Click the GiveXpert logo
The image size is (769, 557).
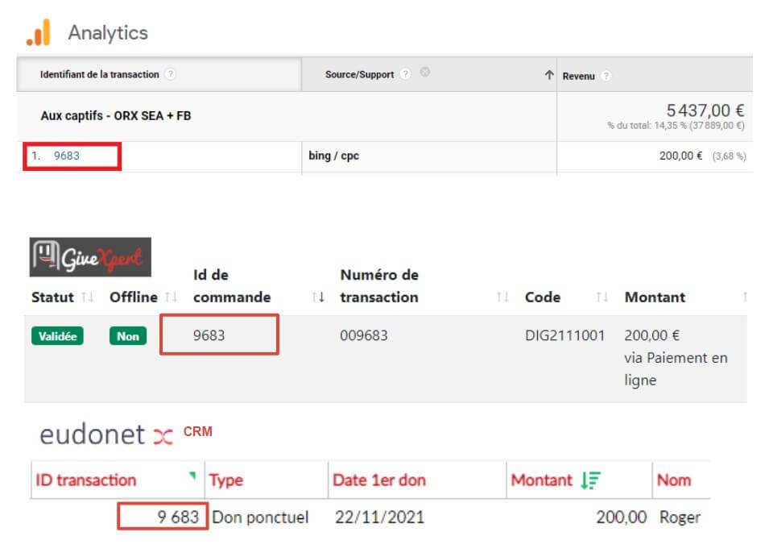click(90, 258)
